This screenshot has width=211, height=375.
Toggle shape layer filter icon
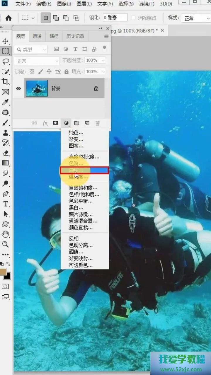[85, 49]
